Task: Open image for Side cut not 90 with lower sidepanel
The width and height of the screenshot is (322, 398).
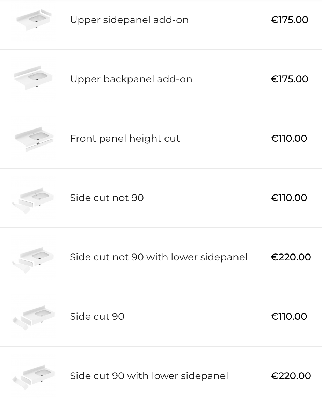Action: (34, 257)
